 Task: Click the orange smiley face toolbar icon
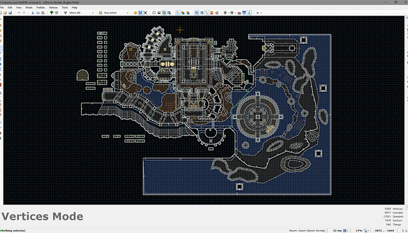135,13
